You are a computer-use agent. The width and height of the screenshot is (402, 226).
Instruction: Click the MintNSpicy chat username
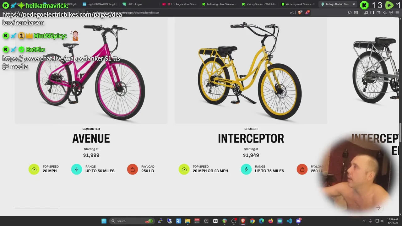pos(50,36)
